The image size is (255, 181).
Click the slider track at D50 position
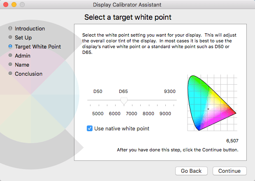point(98,100)
